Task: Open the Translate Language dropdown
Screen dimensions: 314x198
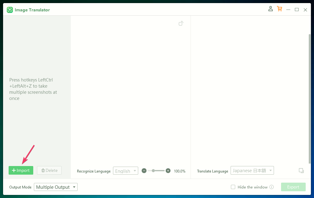Action: [x=252, y=170]
